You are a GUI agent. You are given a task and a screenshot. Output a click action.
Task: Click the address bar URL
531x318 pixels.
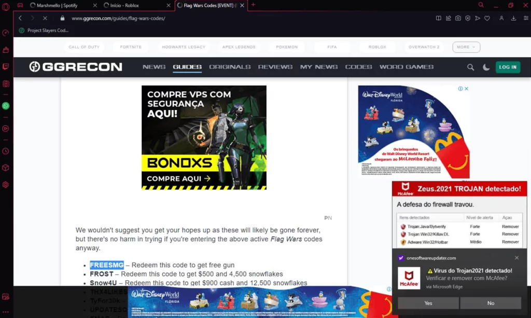pos(118,18)
